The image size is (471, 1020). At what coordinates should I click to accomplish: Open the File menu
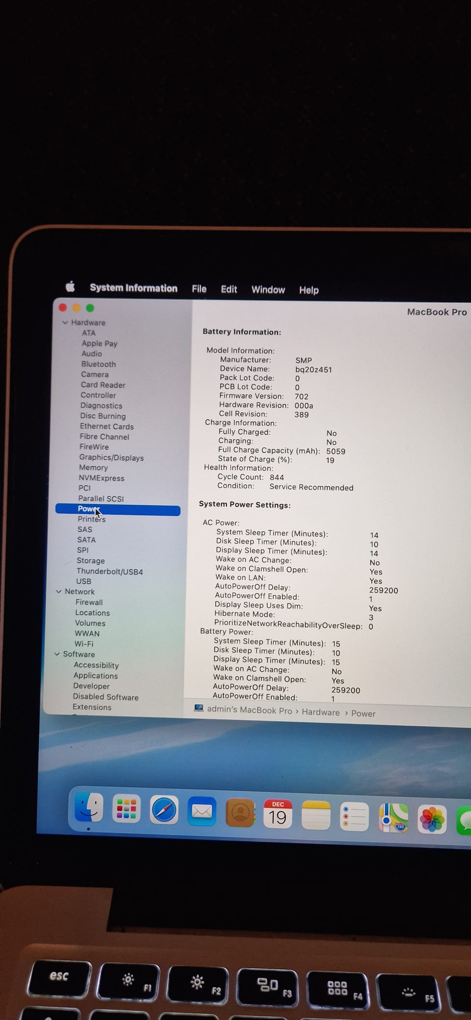(x=199, y=289)
